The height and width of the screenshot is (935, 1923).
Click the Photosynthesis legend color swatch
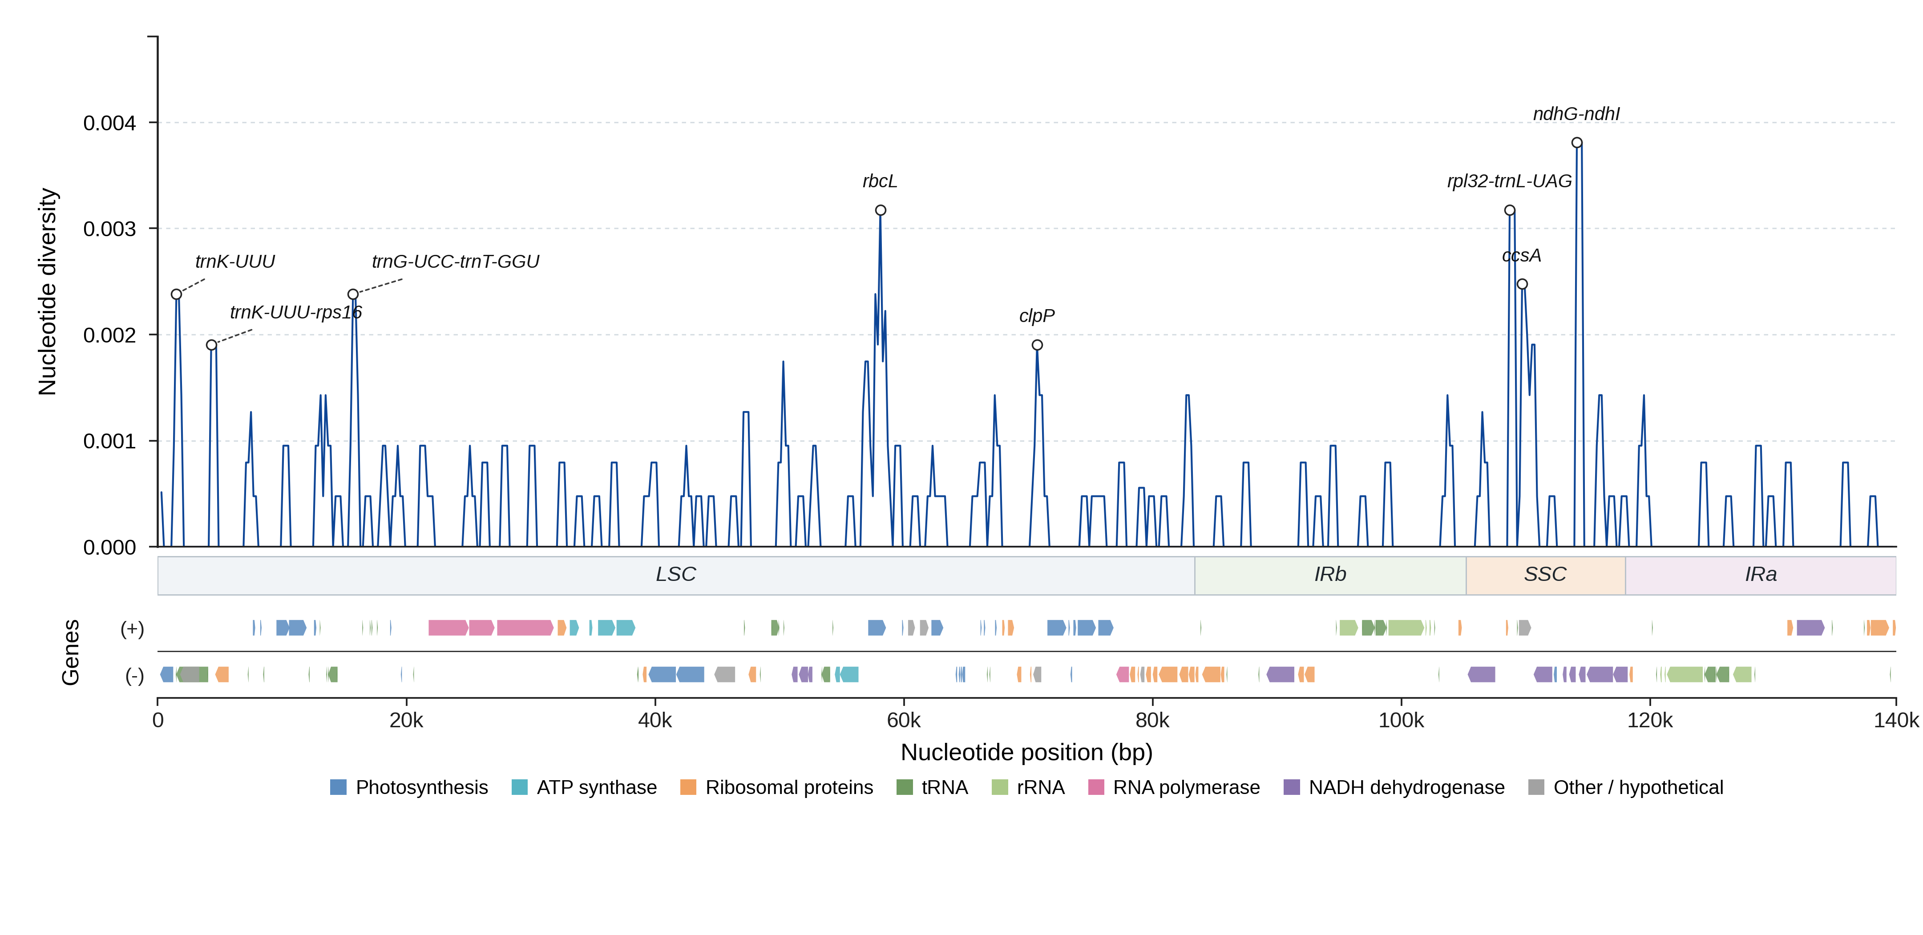(338, 787)
